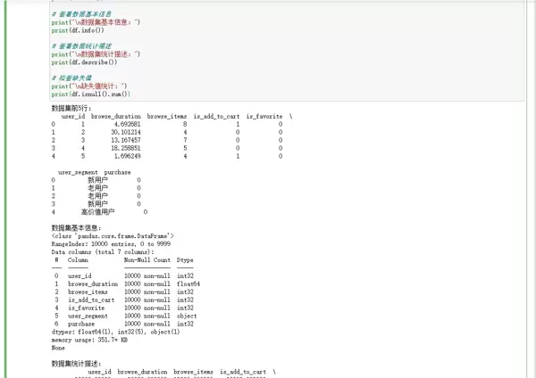Click the is_favorite header in first table

pyautogui.click(x=264, y=117)
